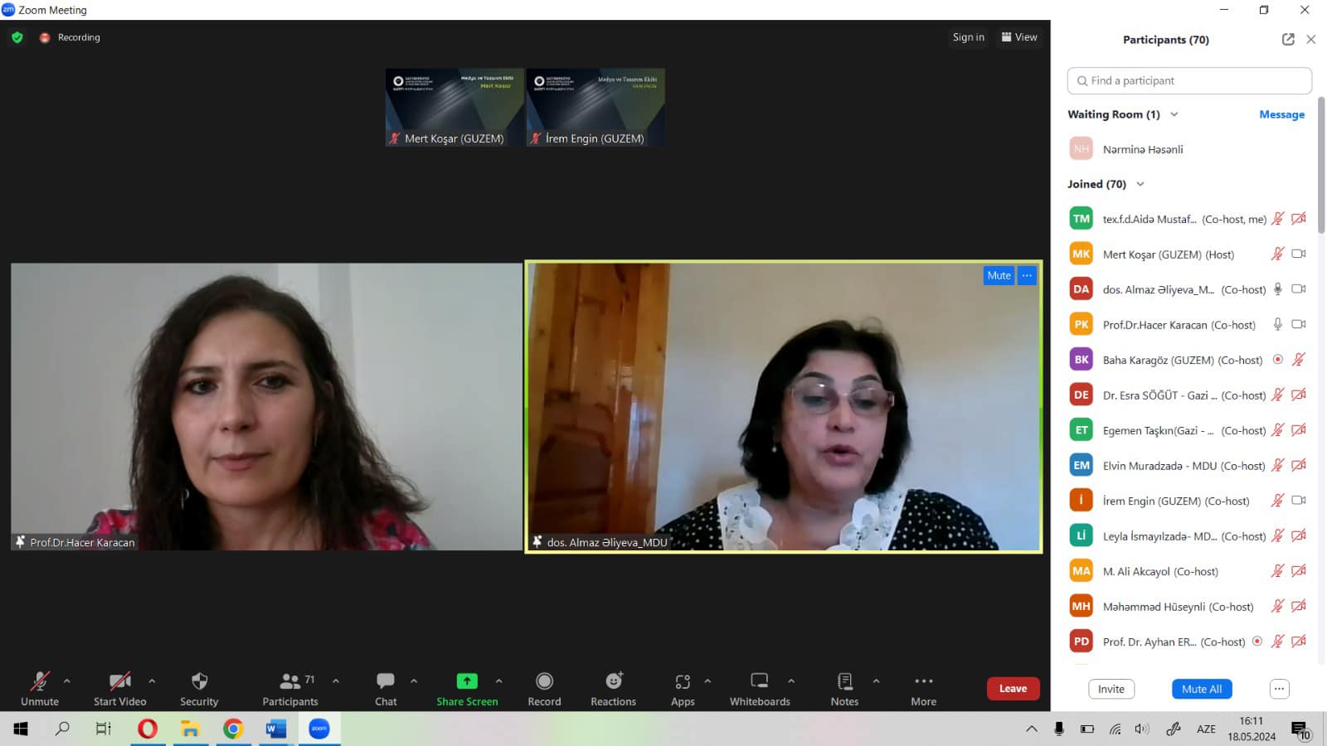The height and width of the screenshot is (746, 1327).
Task: Open Microsoft Word from the taskbar
Action: pyautogui.click(x=276, y=729)
